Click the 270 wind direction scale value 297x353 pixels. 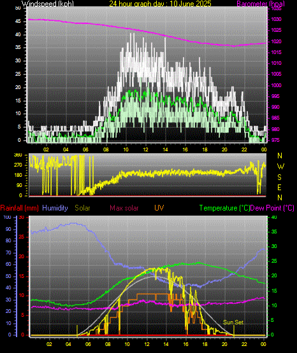18,165
